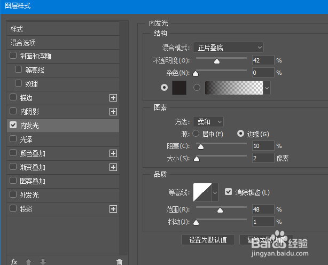Open the gradient picker dropdown arrow

coord(267,88)
